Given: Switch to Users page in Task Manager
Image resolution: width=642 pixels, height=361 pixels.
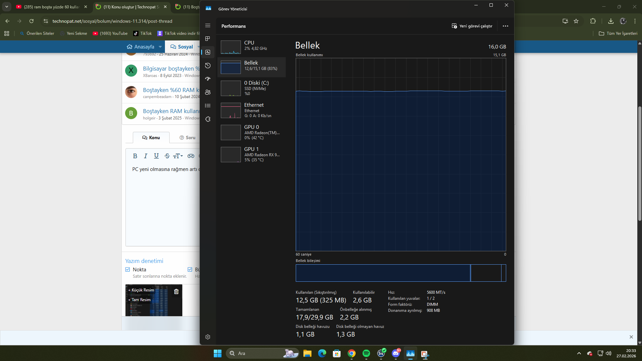Looking at the screenshot, I should coord(208,92).
